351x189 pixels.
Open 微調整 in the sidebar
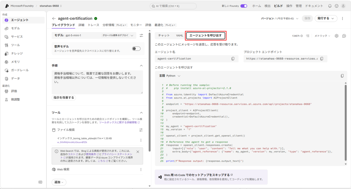pos(23,99)
